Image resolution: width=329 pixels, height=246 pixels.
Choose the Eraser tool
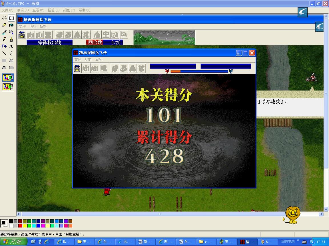pyautogui.click(x=4, y=25)
